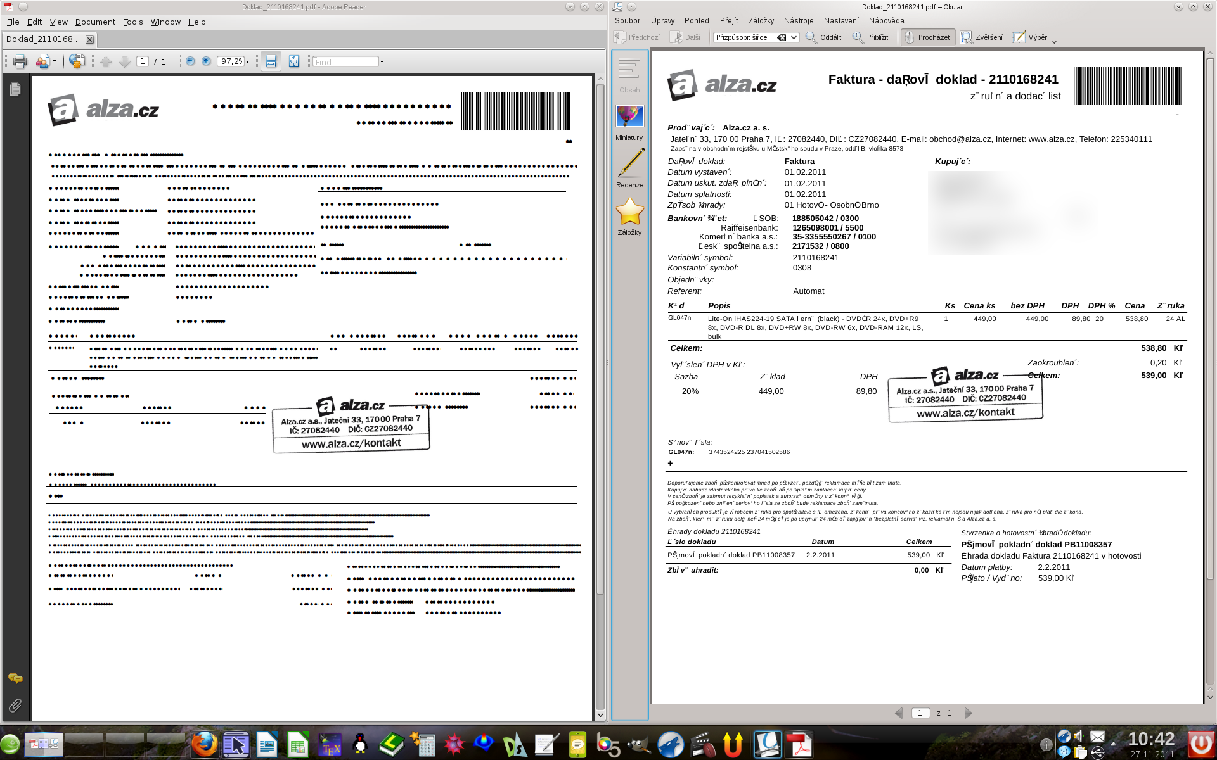The image size is (1217, 760).
Task: Go to next page in Adobe Reader
Action: click(x=125, y=61)
